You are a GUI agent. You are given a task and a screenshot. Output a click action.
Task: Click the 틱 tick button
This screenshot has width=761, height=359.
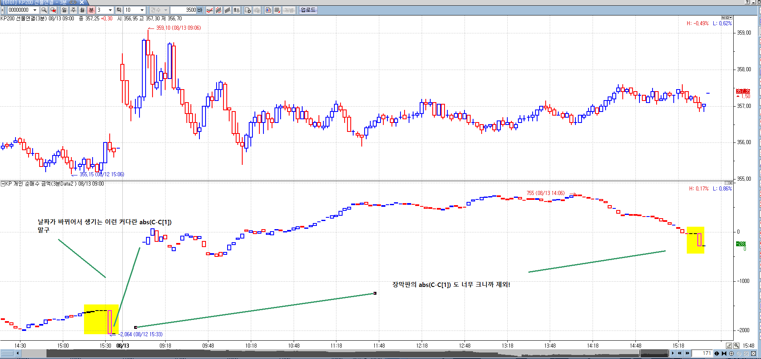point(119,10)
